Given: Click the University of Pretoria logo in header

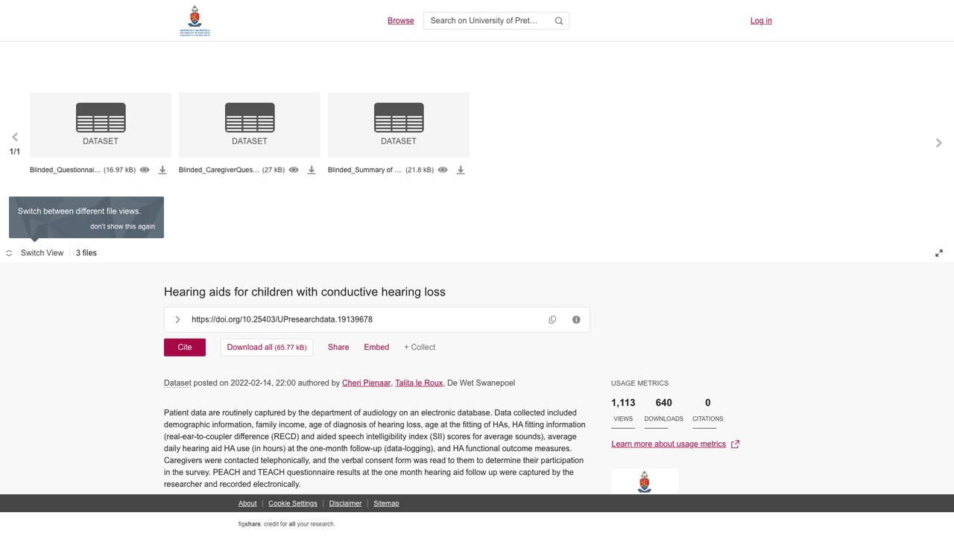Looking at the screenshot, I should tap(195, 21).
